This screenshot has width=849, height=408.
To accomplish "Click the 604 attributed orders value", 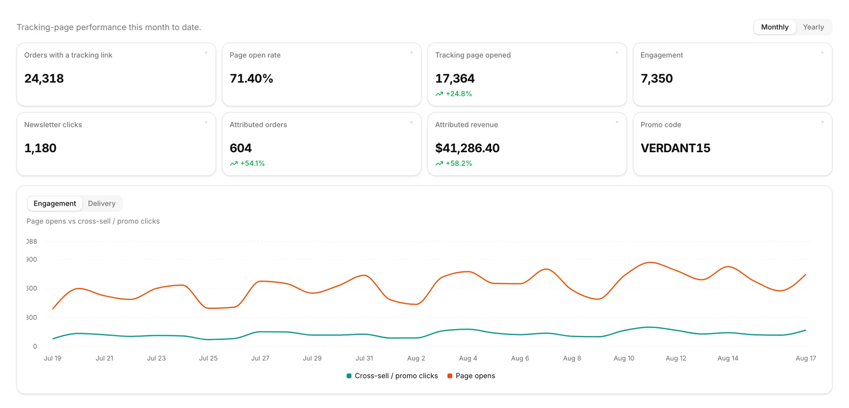I will point(241,148).
